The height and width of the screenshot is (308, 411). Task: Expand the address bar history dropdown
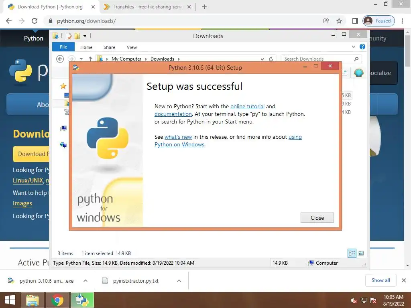262,59
